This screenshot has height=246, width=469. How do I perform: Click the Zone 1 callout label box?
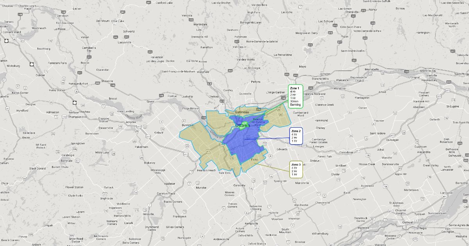tap(295, 96)
